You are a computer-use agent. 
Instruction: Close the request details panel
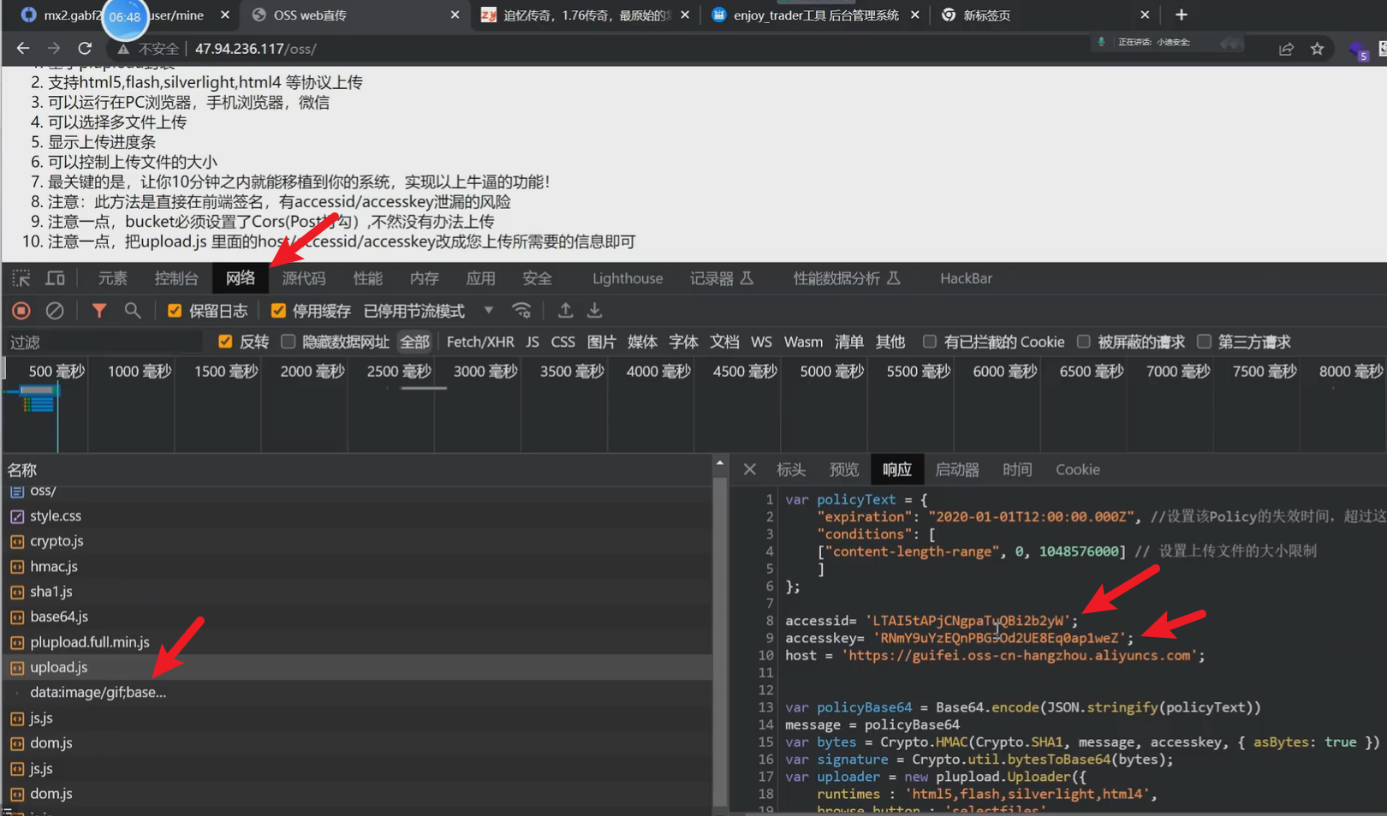749,469
